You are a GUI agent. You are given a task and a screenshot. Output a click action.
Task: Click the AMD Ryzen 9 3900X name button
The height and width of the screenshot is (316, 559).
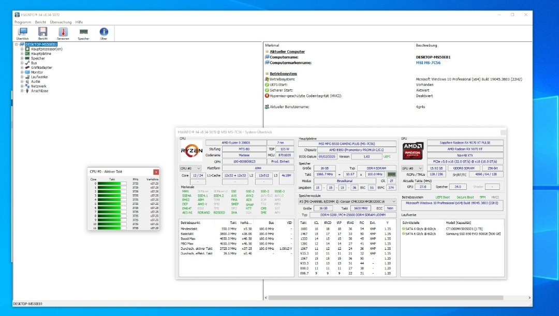coord(236,143)
